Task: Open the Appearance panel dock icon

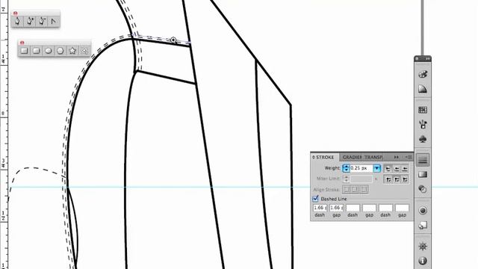Action: pyautogui.click(x=423, y=211)
